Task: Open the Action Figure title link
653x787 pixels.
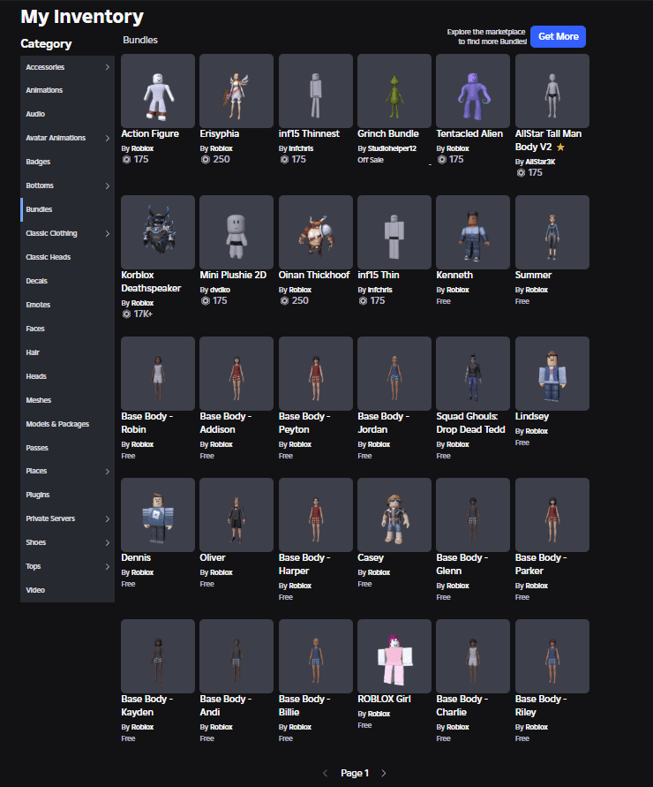Action: click(150, 134)
